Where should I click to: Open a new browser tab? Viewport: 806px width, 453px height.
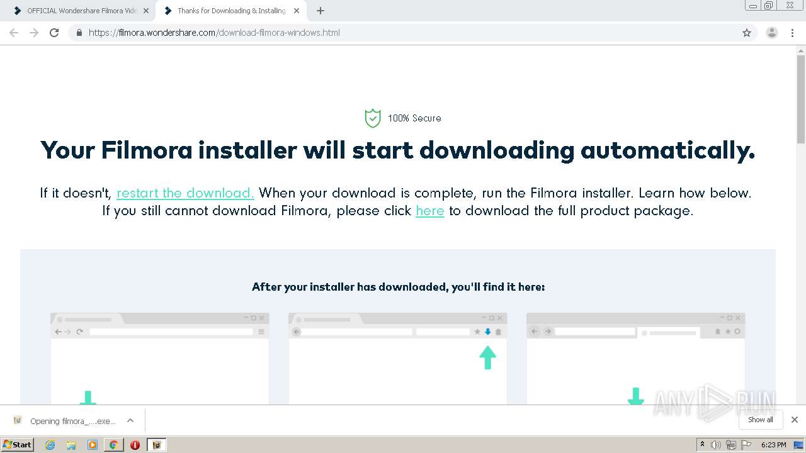321,11
